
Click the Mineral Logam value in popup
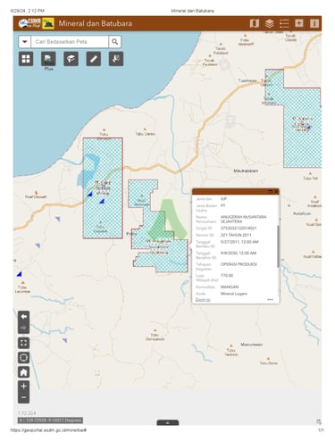point(234,294)
